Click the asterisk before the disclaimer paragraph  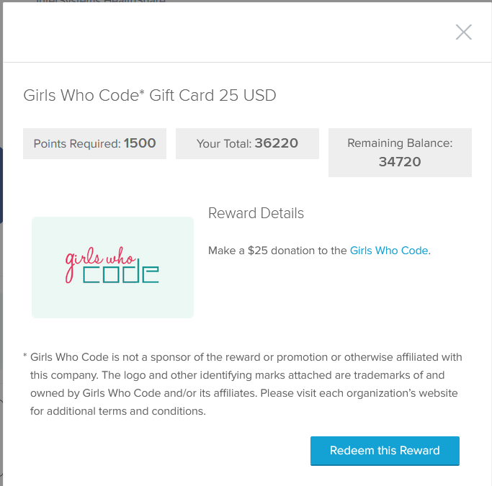click(25, 357)
